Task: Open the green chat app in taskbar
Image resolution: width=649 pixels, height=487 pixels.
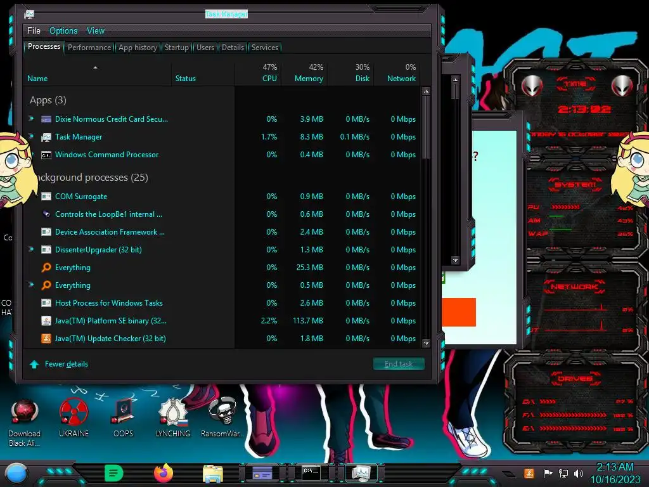Action: tap(114, 473)
